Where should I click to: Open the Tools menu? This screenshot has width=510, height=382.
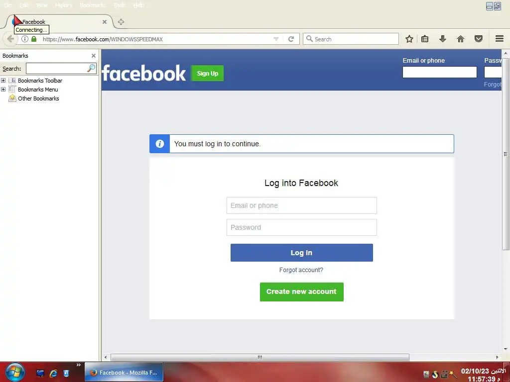pyautogui.click(x=120, y=5)
